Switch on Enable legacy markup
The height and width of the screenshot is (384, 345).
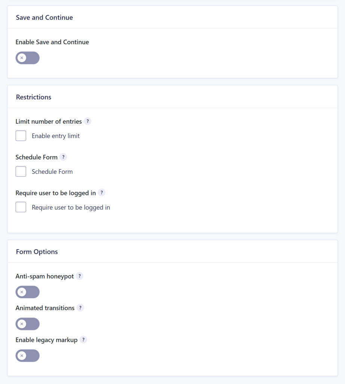pos(27,355)
